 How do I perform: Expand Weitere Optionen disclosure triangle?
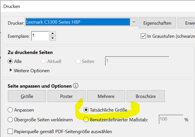pos(11,70)
